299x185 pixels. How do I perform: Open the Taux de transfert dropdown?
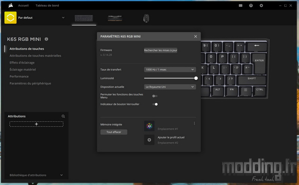(170, 70)
